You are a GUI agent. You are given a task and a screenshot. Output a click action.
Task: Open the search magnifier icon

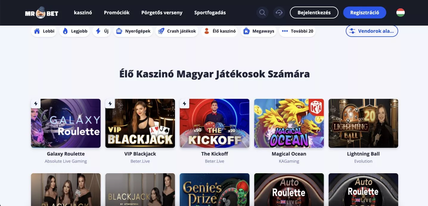[262, 13]
